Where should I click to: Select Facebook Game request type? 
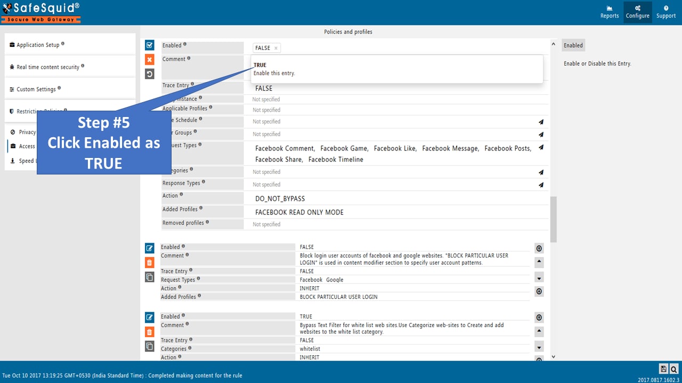[x=344, y=148]
